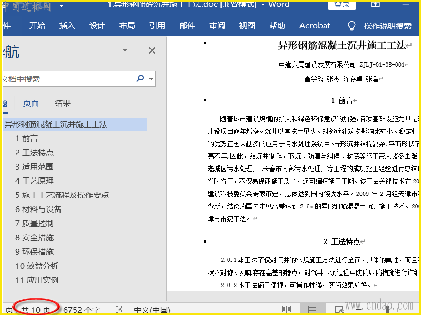Switch to Web Layout view icon

pos(339,310)
